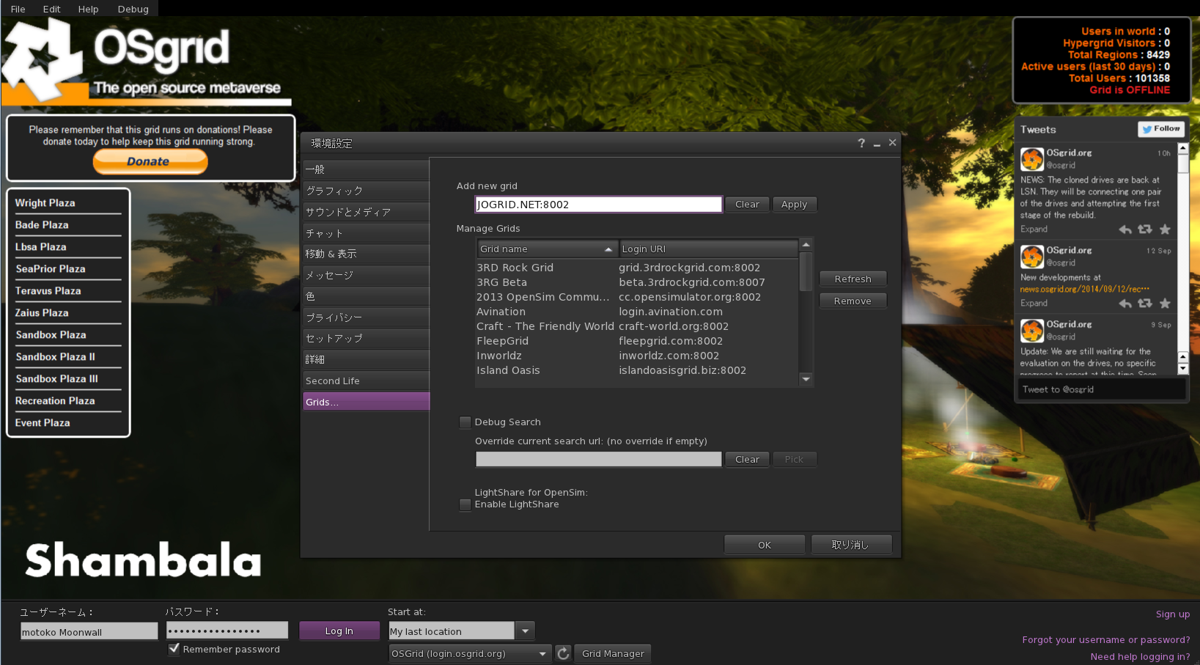
Task: Toggle Remember password checkbox
Action: coord(174,649)
